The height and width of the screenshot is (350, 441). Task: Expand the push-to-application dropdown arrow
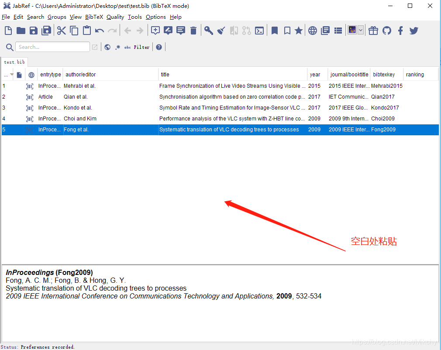(361, 30)
